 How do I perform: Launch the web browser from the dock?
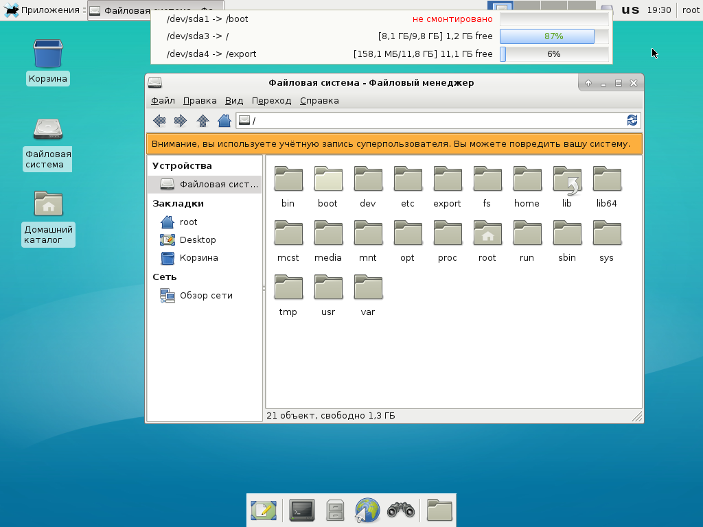[367, 510]
